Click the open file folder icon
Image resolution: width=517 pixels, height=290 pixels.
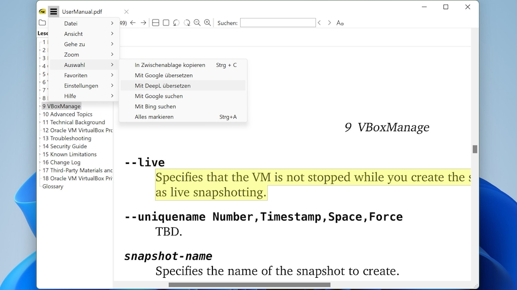click(x=42, y=22)
